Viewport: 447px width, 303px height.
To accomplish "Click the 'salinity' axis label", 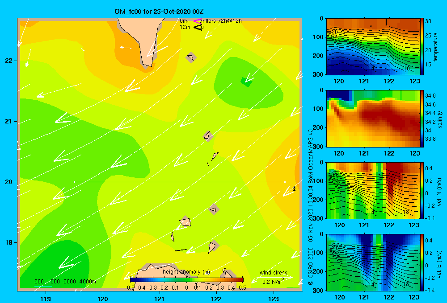I will [440, 119].
